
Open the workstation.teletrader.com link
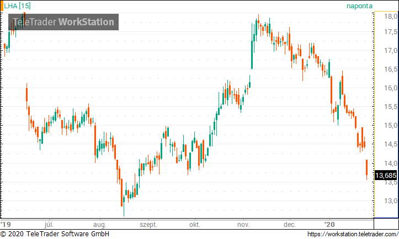click(x=353, y=234)
